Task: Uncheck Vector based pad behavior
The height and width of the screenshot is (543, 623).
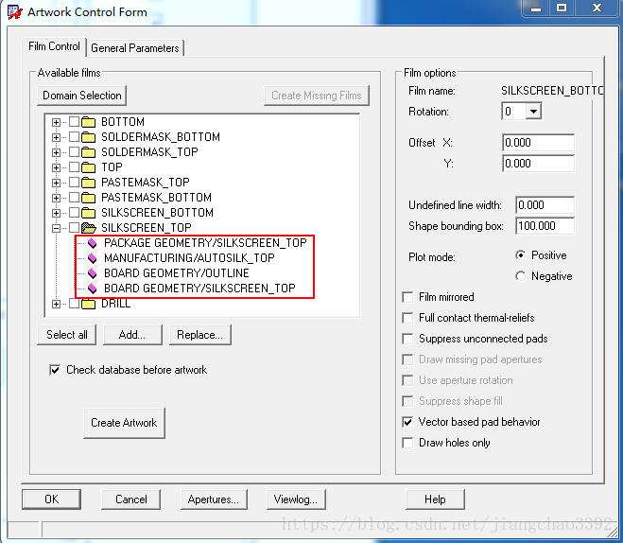Action: pos(407,422)
